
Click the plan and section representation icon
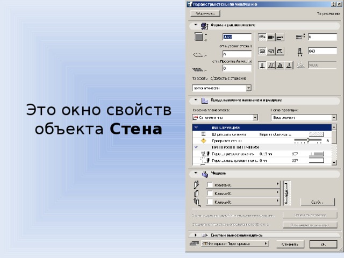[205, 101]
